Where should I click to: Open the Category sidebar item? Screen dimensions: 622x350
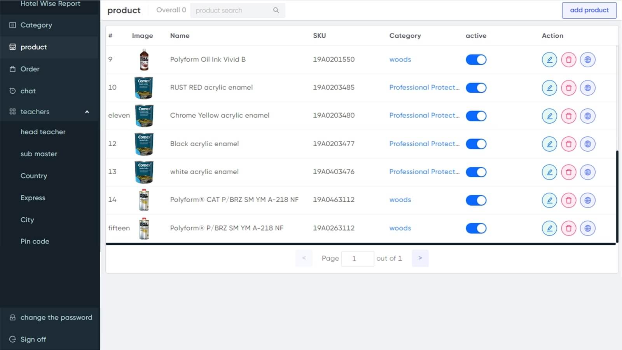pos(36,25)
